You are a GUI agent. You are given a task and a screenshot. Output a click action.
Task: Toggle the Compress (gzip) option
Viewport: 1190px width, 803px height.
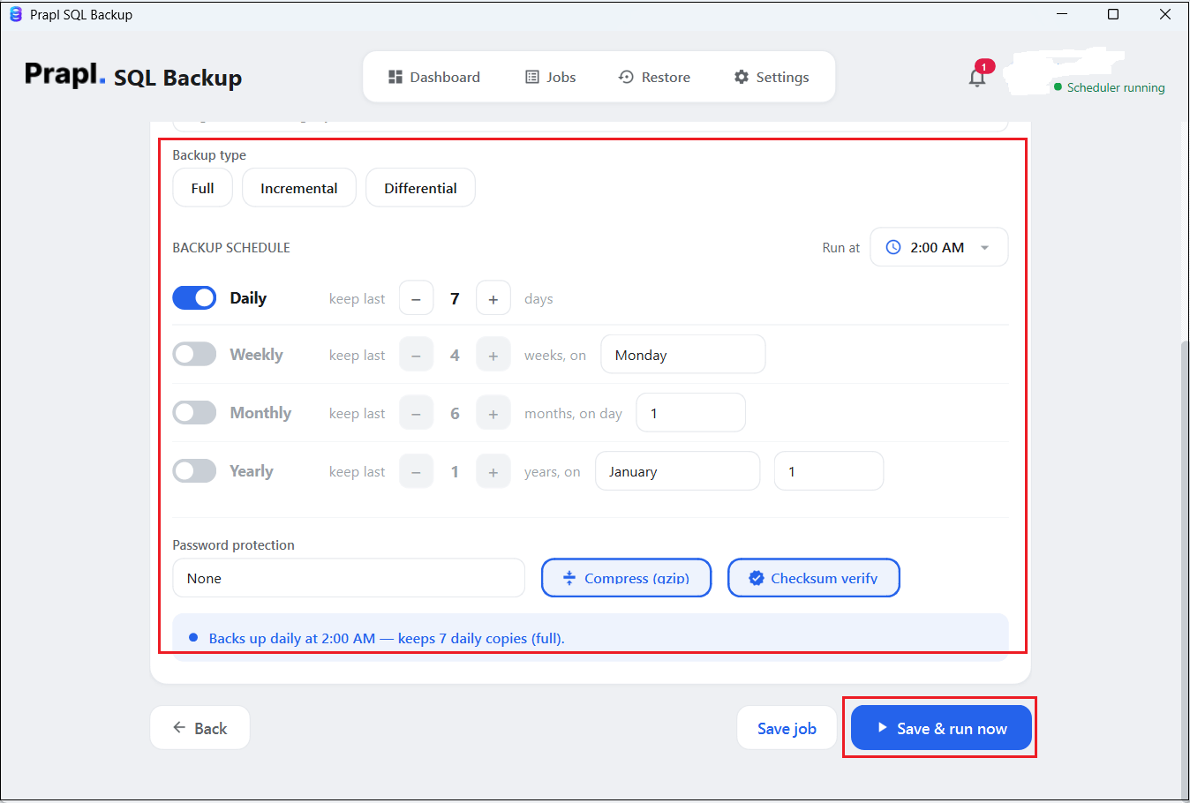627,578
